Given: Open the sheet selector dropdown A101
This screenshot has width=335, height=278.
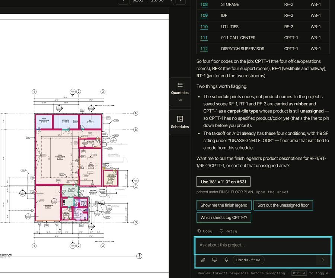Looking at the screenshot, I should coord(152,1).
